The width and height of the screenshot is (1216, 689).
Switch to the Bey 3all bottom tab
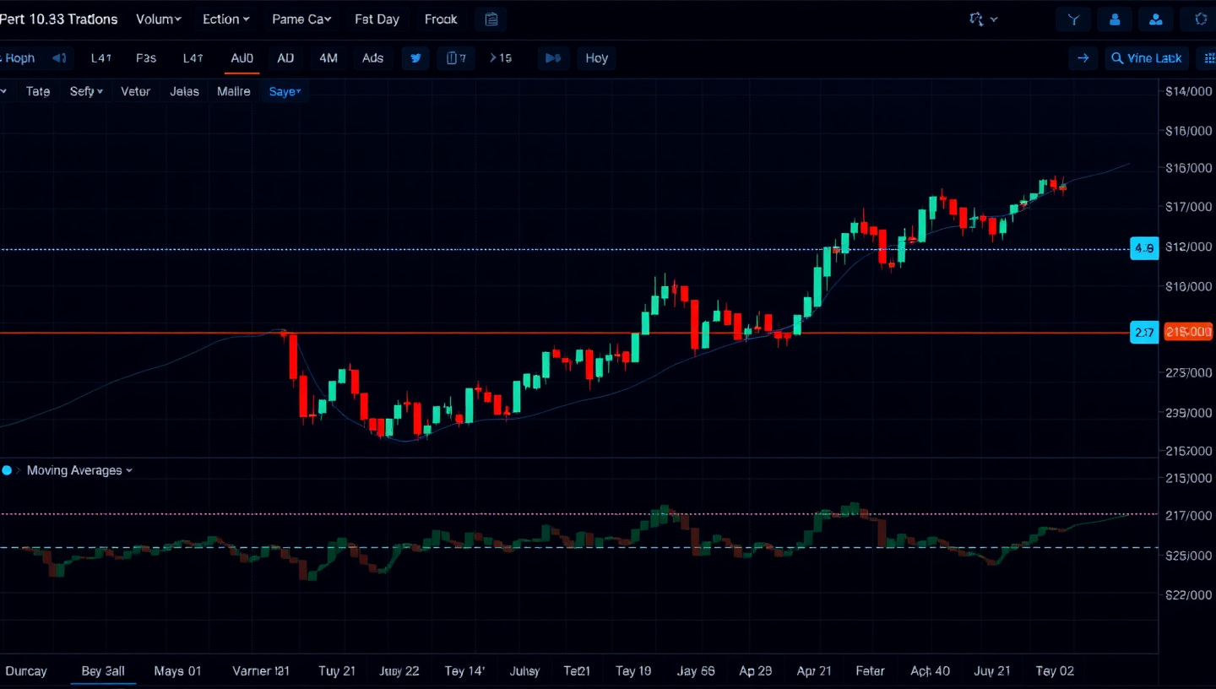103,671
